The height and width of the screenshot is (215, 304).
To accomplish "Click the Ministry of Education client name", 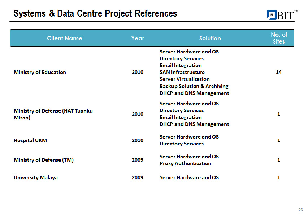I will click(x=40, y=72).
